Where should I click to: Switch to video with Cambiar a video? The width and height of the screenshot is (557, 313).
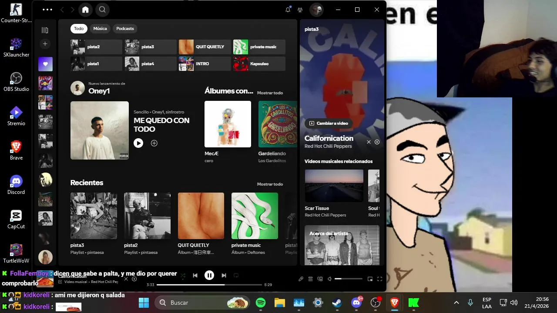[329, 123]
